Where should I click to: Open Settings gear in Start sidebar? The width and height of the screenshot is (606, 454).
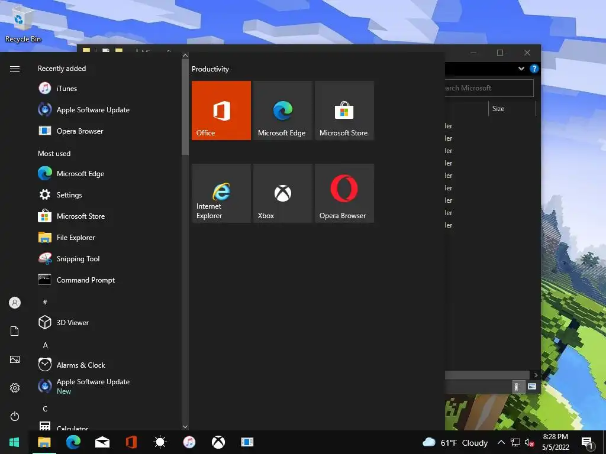(15, 388)
